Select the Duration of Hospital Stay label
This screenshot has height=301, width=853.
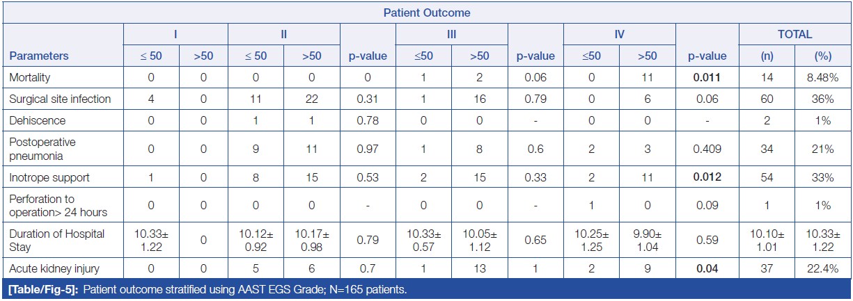click(x=57, y=241)
